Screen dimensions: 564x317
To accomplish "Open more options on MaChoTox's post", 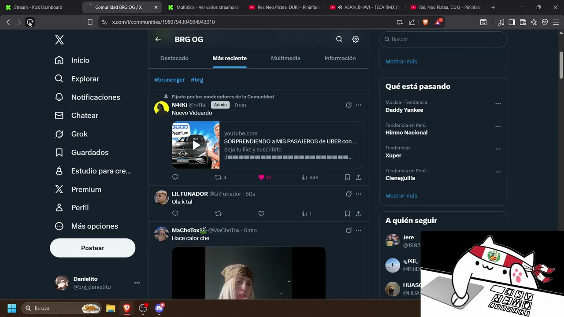I will [359, 230].
